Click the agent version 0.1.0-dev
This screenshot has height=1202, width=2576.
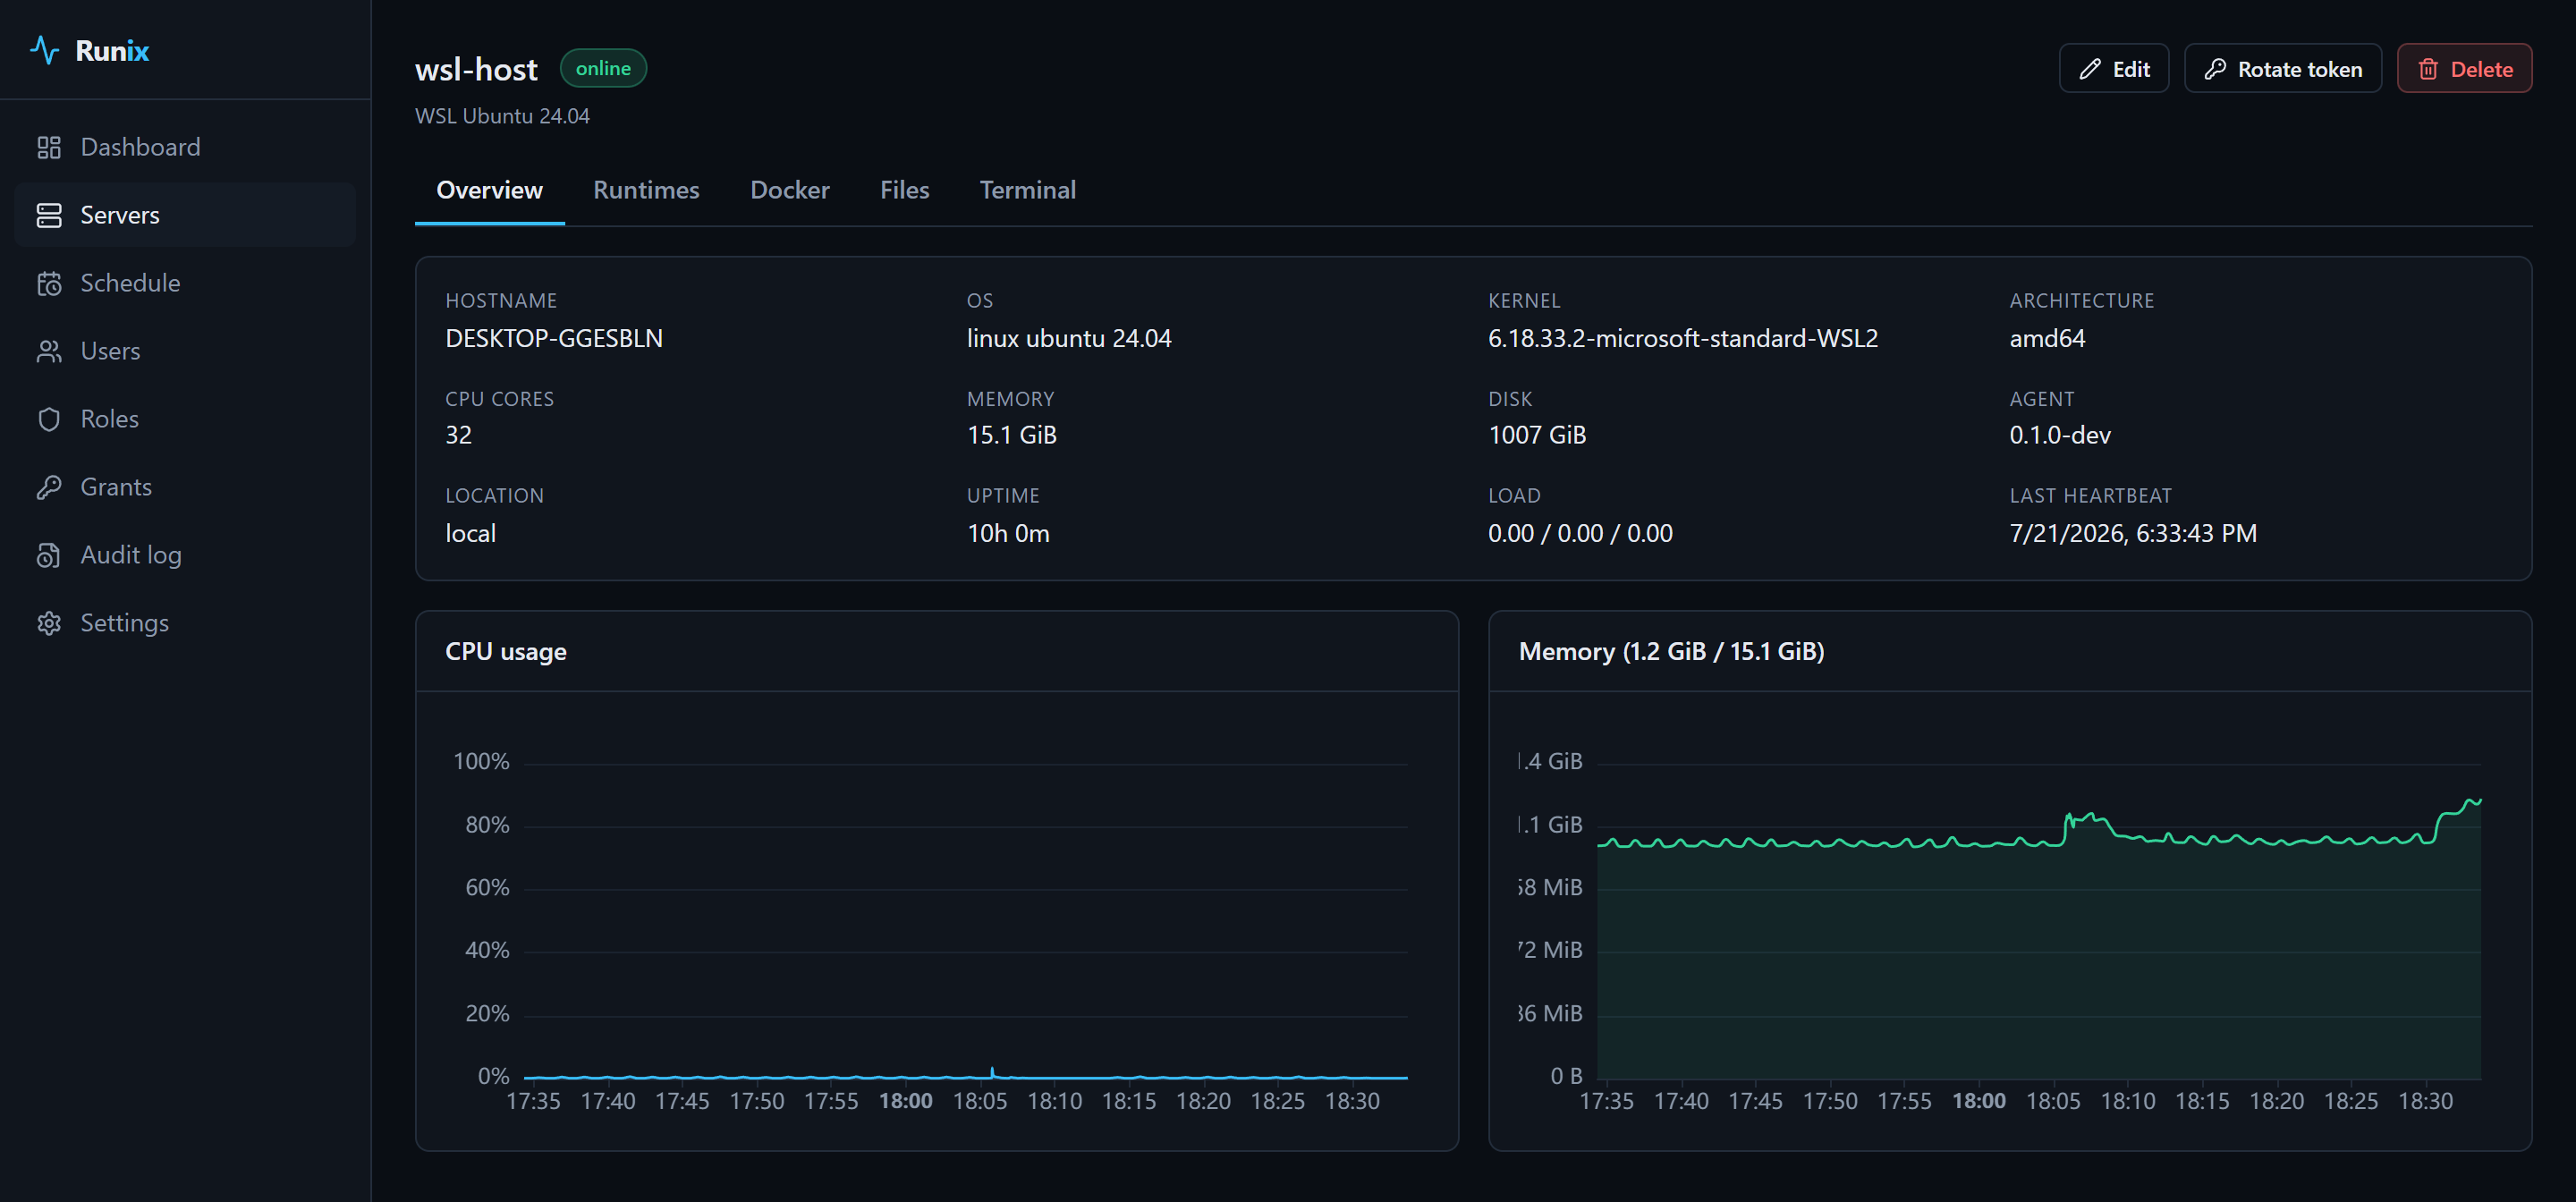click(2060, 436)
